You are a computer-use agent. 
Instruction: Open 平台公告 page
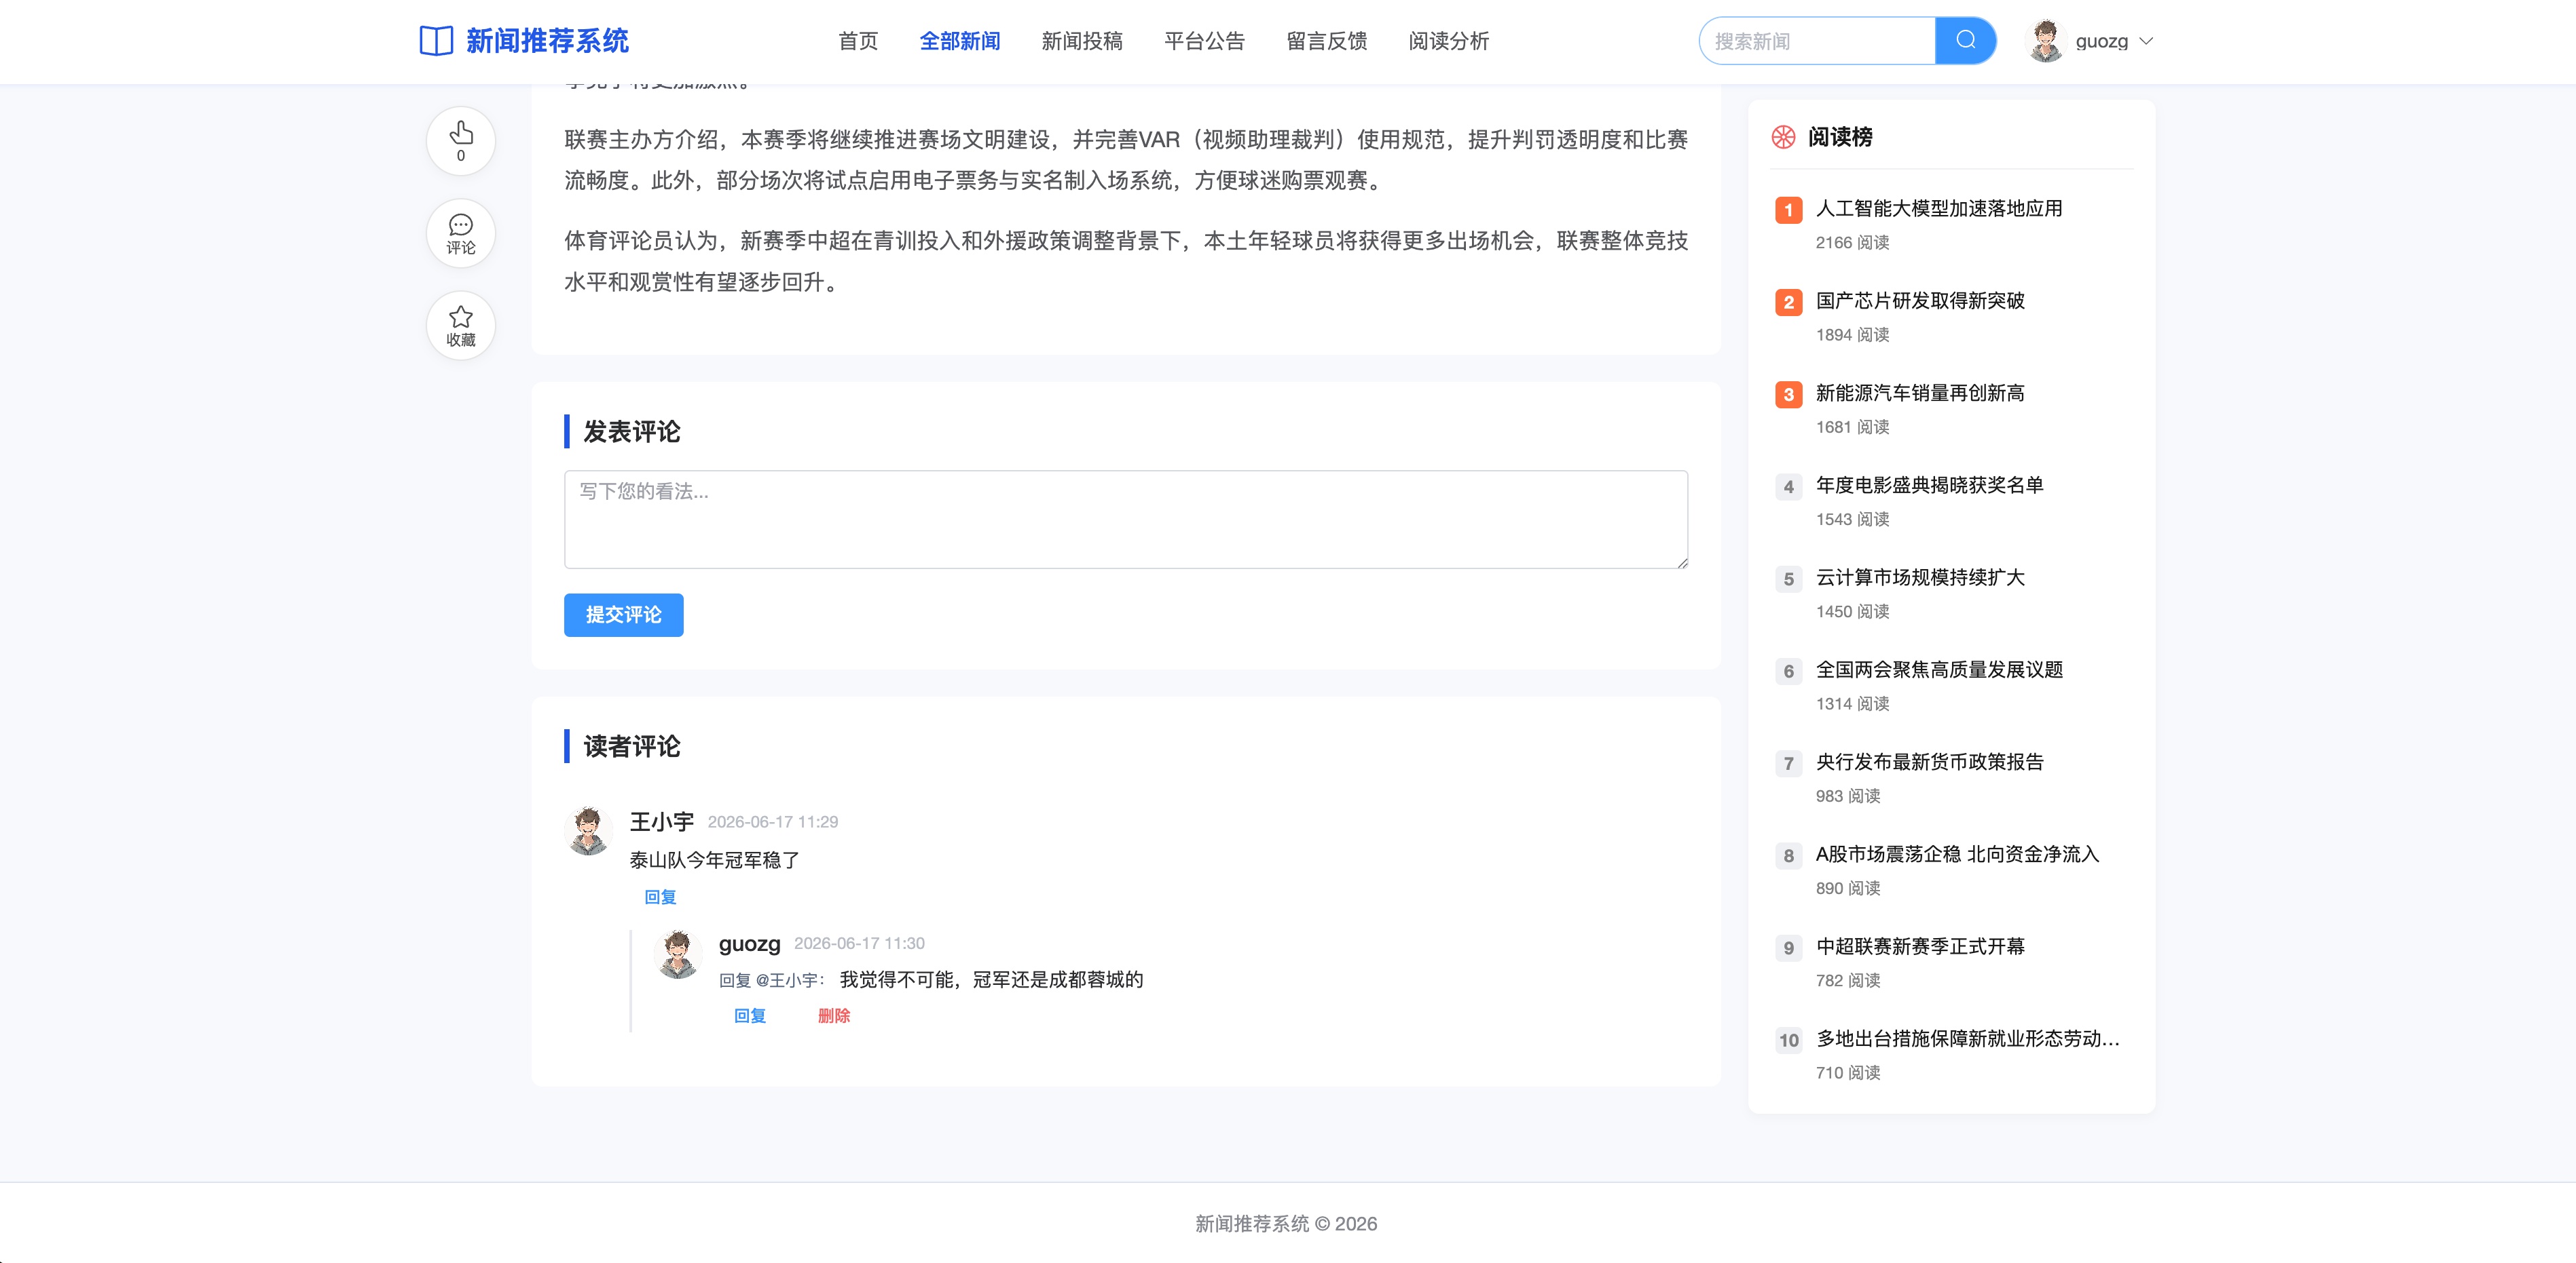click(x=1204, y=41)
